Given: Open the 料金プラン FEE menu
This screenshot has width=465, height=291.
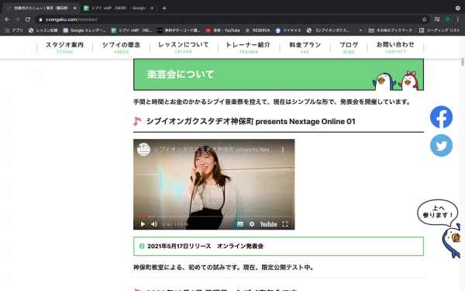Looking at the screenshot, I should click(305, 47).
